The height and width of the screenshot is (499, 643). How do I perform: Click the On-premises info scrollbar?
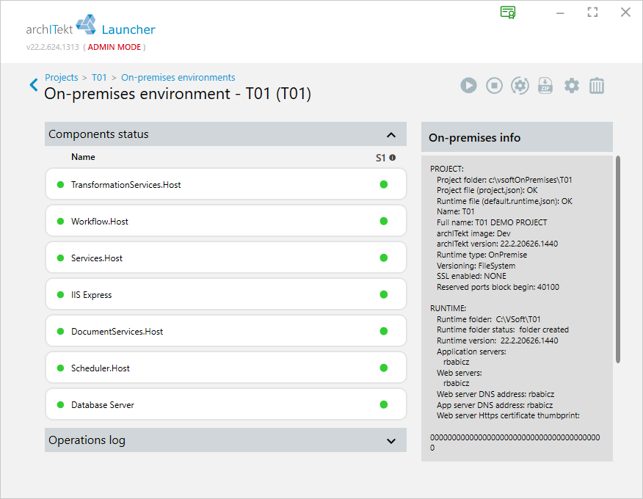[x=618, y=259]
